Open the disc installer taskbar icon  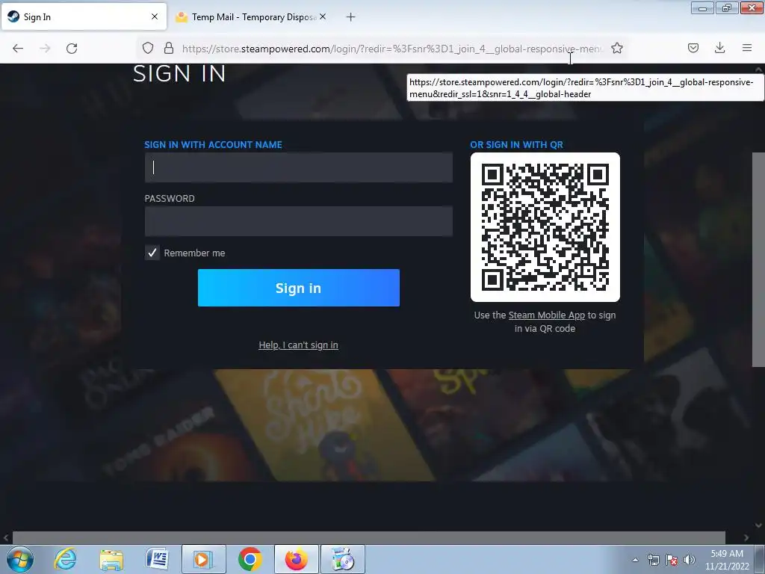coord(342,559)
